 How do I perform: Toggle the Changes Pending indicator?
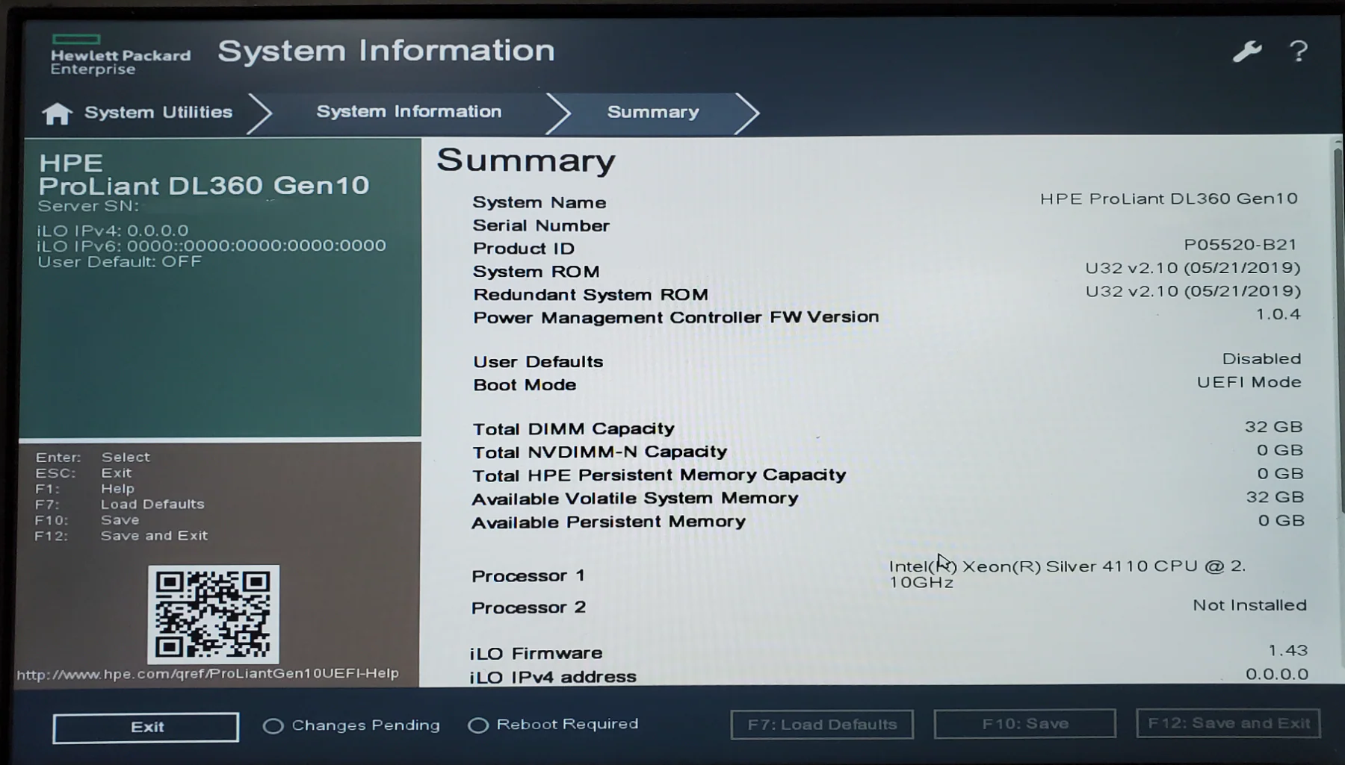351,725
